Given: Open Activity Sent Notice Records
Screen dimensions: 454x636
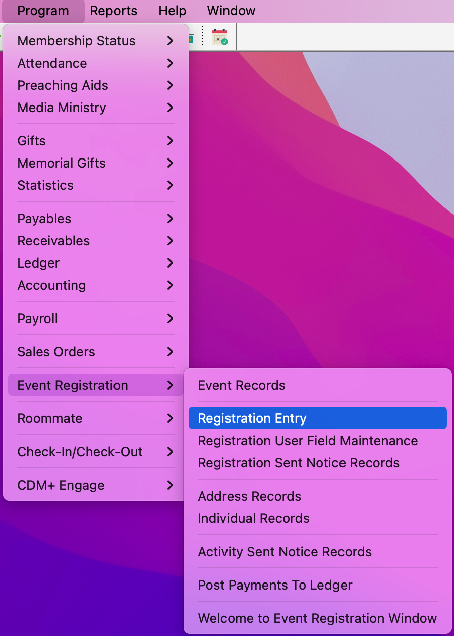Looking at the screenshot, I should 285,552.
